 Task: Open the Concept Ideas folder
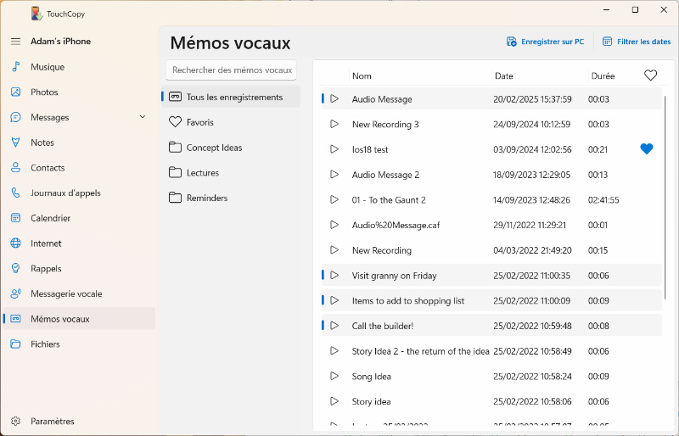[x=231, y=148]
